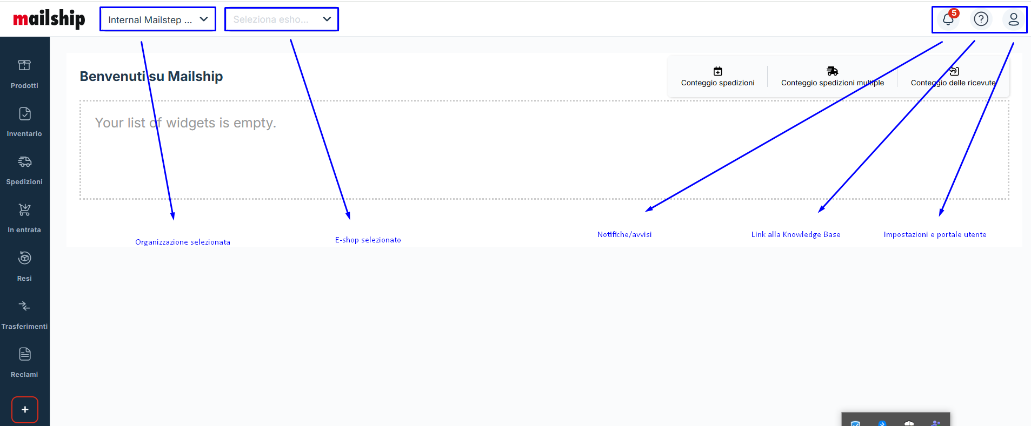Click the notification bell icon

(x=948, y=19)
